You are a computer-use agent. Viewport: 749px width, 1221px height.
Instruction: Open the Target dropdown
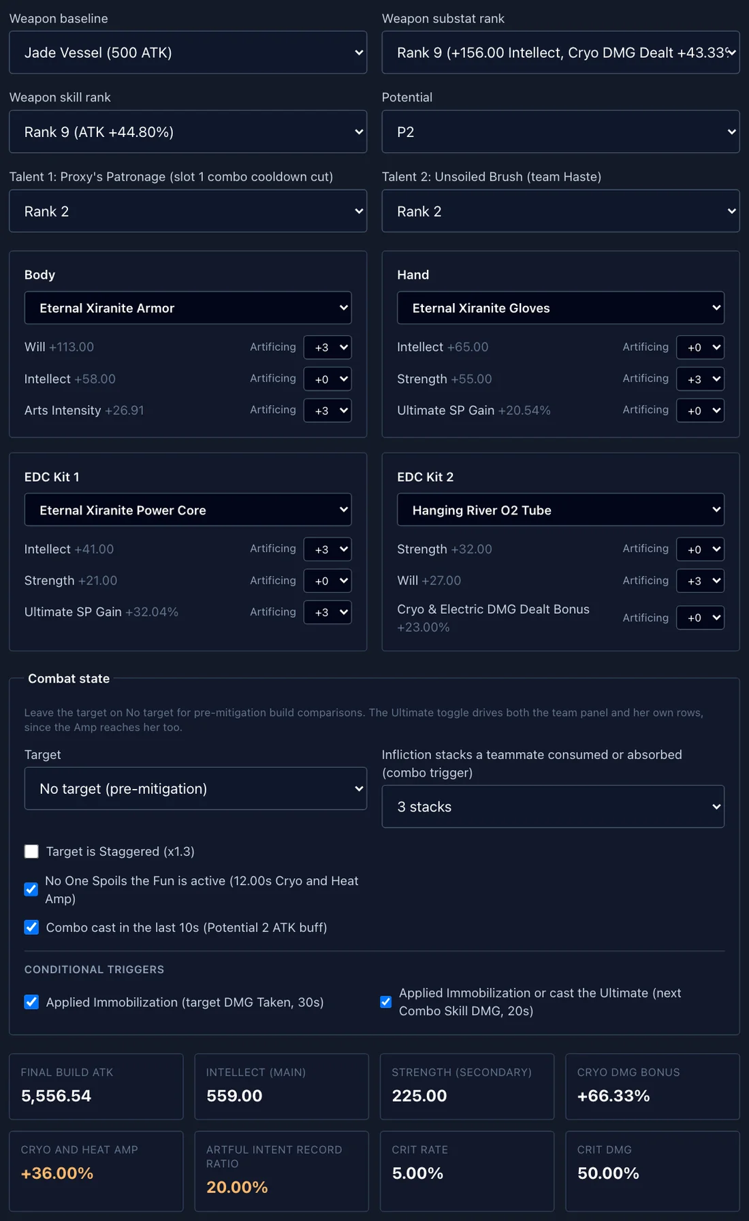[195, 788]
